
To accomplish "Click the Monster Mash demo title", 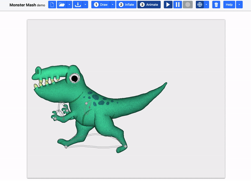I will point(27,5).
